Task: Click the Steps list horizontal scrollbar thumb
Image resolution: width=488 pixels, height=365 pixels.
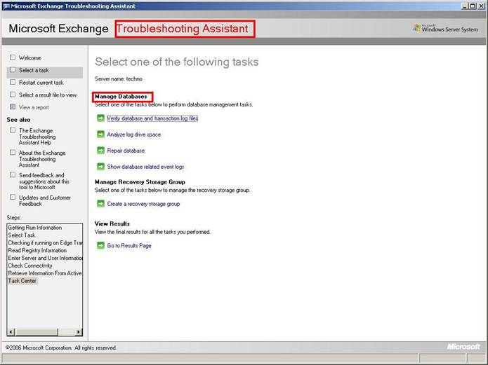Action: click(x=36, y=332)
